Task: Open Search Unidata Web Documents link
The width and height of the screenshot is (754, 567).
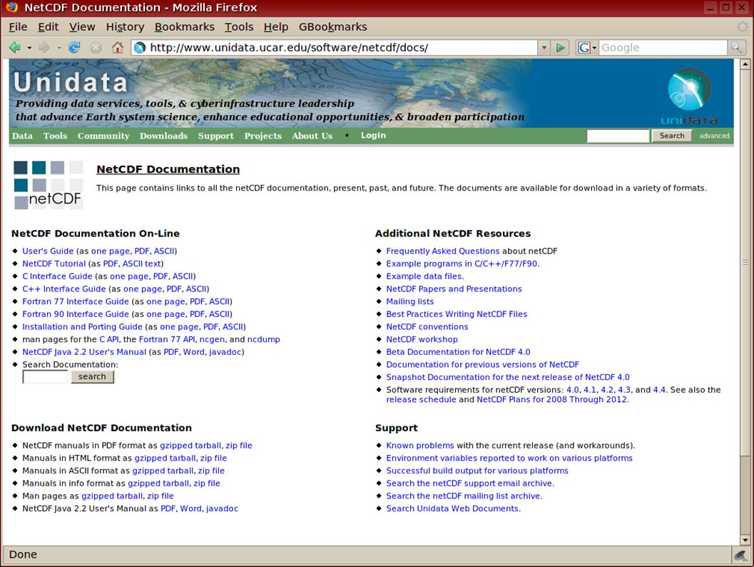Action: (453, 508)
